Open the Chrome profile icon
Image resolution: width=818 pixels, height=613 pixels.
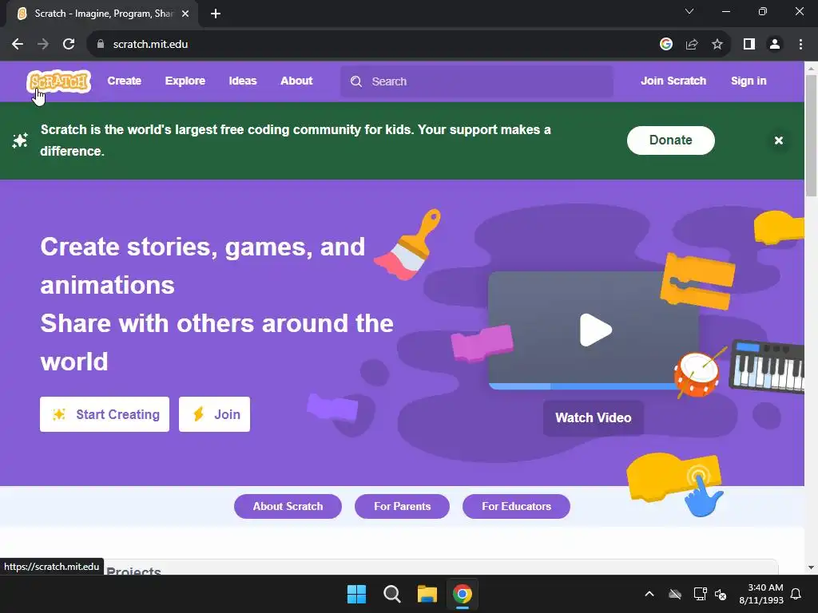coord(775,45)
